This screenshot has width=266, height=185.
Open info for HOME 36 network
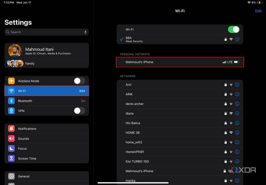click(237, 132)
